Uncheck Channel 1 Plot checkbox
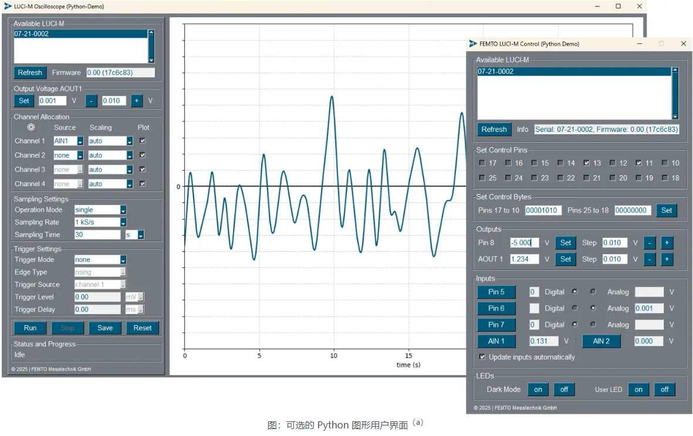The image size is (693, 436). (143, 141)
